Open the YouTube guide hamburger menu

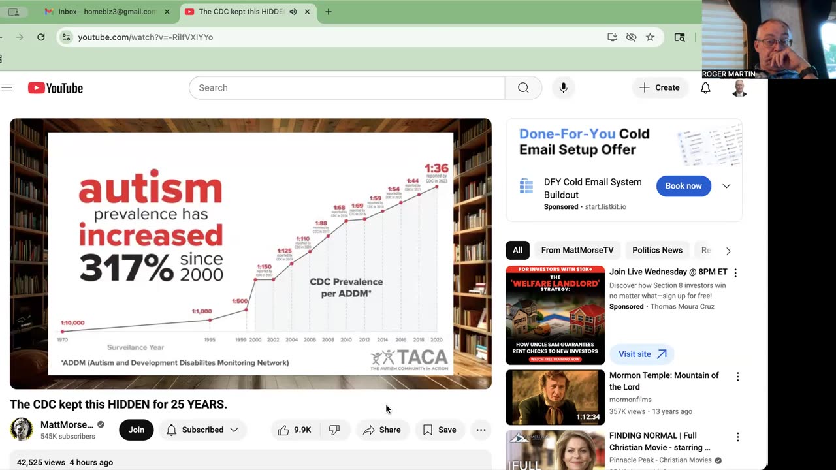(7, 87)
